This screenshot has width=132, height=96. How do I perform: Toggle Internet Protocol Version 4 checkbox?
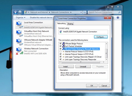pos(60,54)
